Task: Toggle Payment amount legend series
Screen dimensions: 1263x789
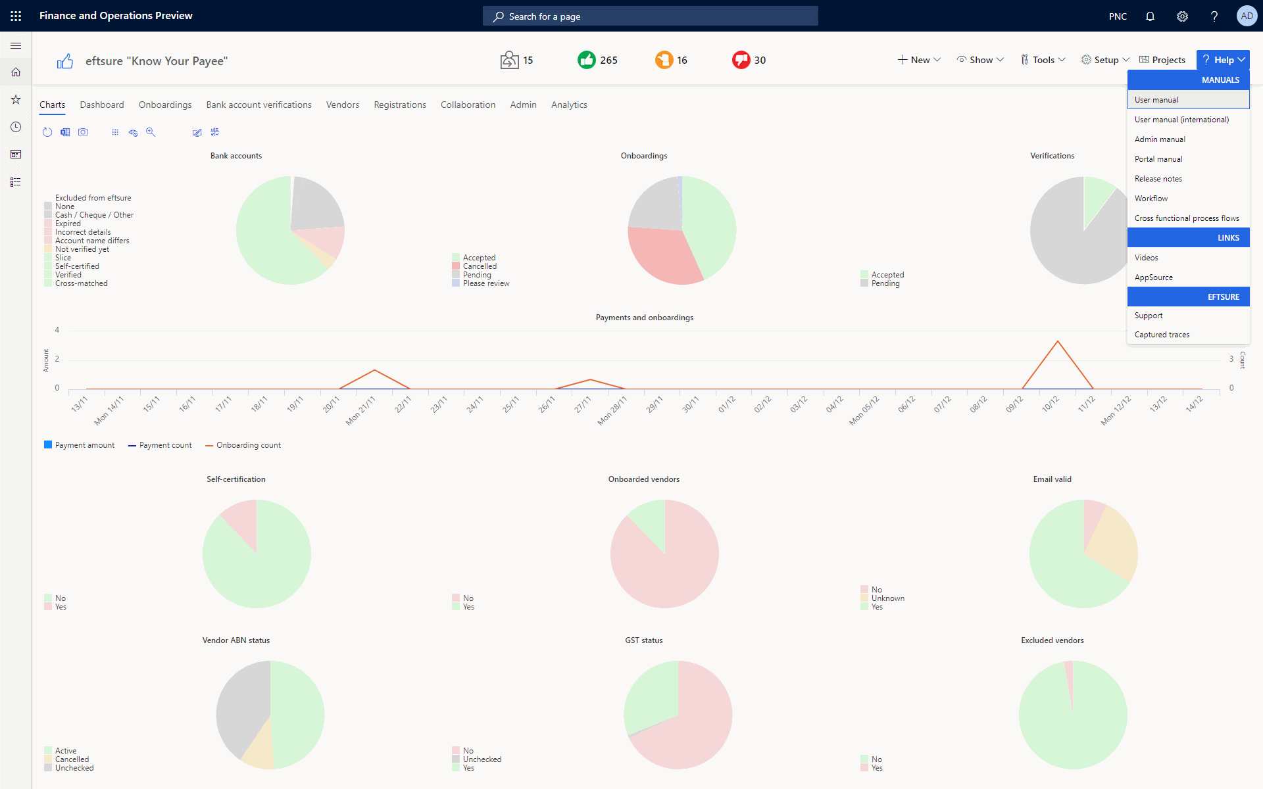Action: click(x=79, y=445)
